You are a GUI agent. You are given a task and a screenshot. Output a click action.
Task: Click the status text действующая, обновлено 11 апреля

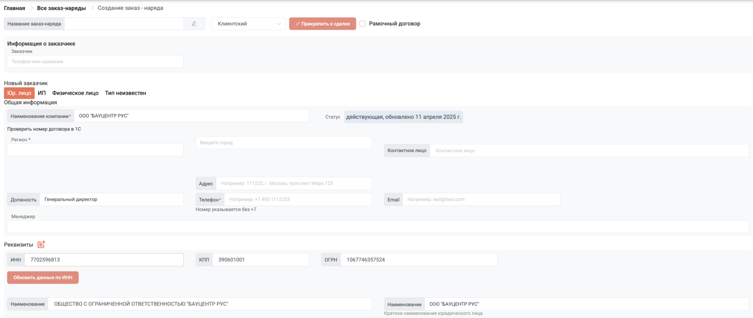click(403, 117)
